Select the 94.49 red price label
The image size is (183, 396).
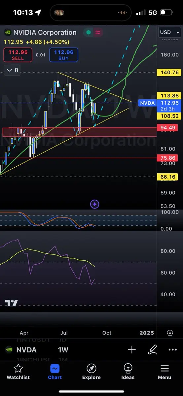[169, 127]
